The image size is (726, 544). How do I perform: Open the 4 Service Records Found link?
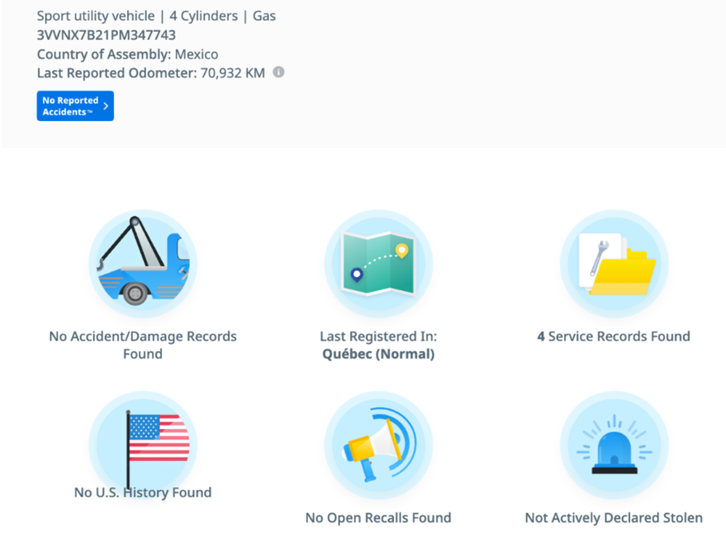tap(614, 336)
